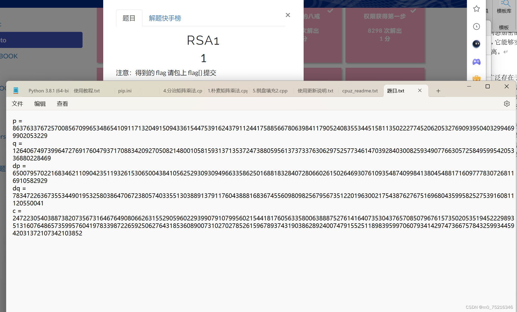
Task: Open browsing history via the clock icon
Action: [x=476, y=27]
